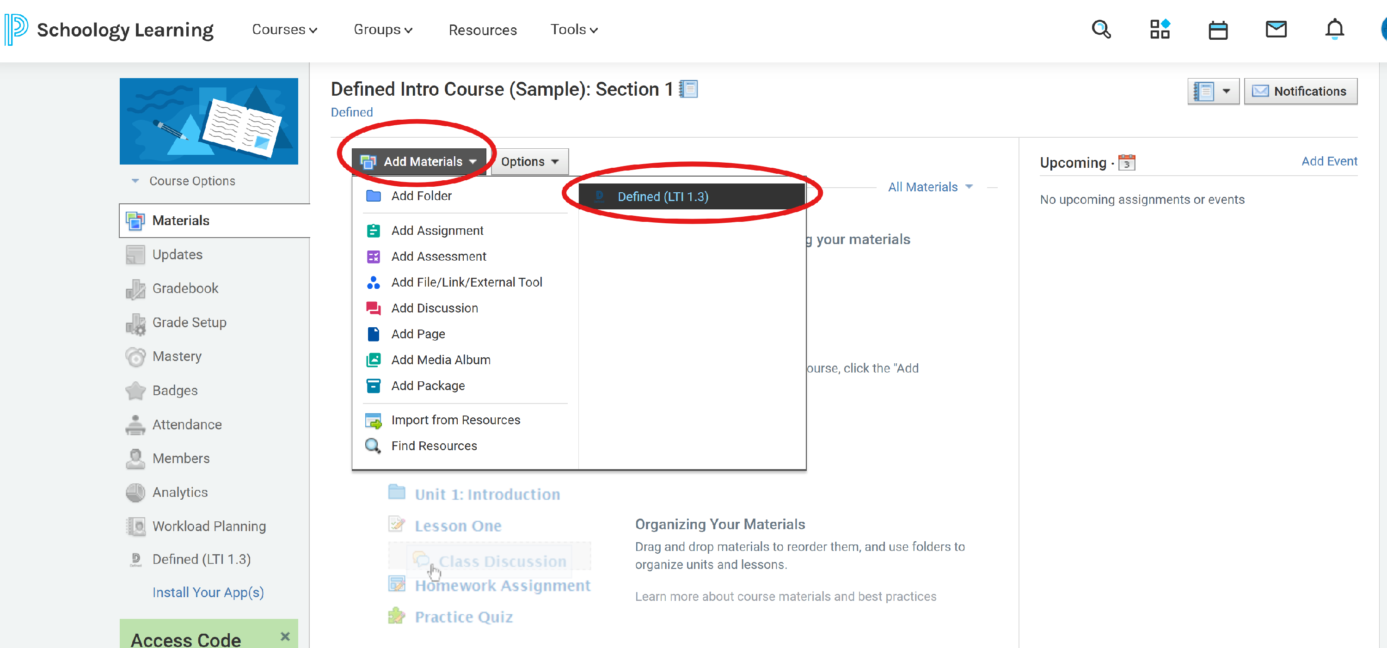Click Install Your App(s) link

pos(208,593)
